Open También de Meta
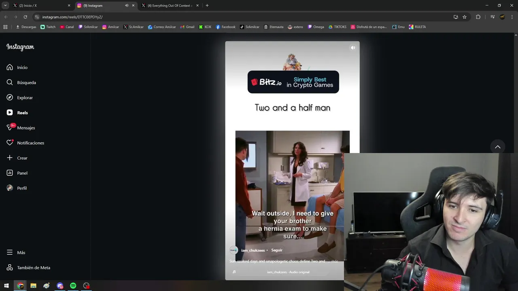Viewport: 518px width, 291px height. click(x=28, y=268)
